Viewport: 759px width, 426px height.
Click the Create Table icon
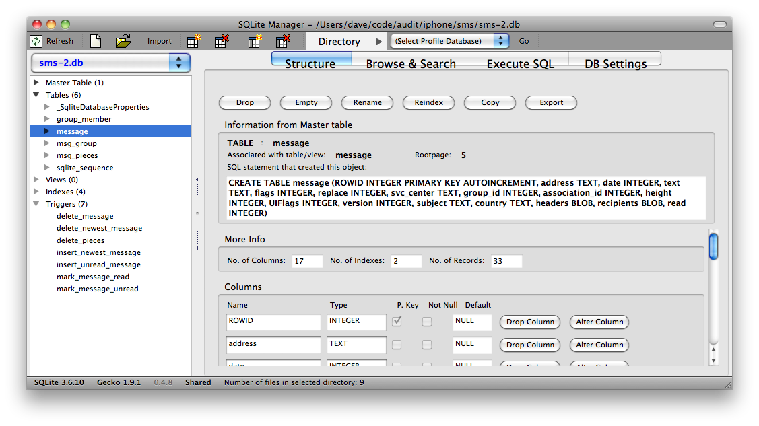[x=194, y=41]
